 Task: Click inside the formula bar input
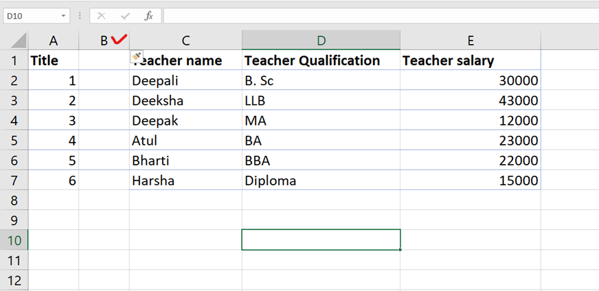pyautogui.click(x=378, y=15)
